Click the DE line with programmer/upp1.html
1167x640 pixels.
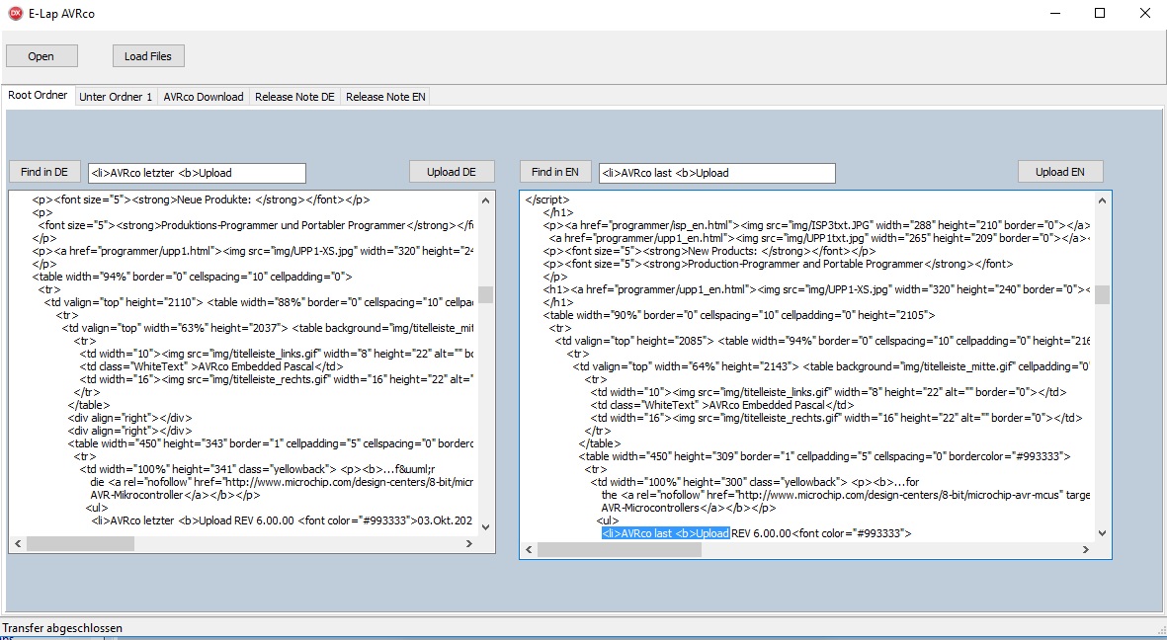click(x=252, y=252)
